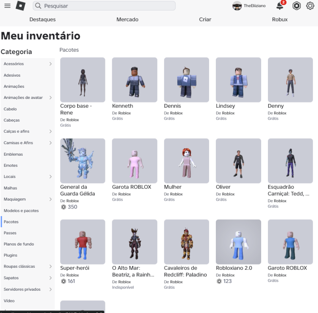Click TheEliiziano avatar picture
The image size is (318, 313).
click(x=237, y=6)
